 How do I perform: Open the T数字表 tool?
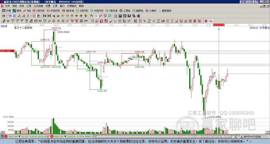pyautogui.click(x=112, y=11)
